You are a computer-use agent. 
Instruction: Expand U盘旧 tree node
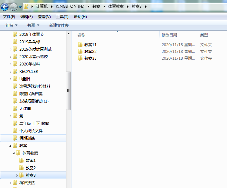tap(10, 79)
